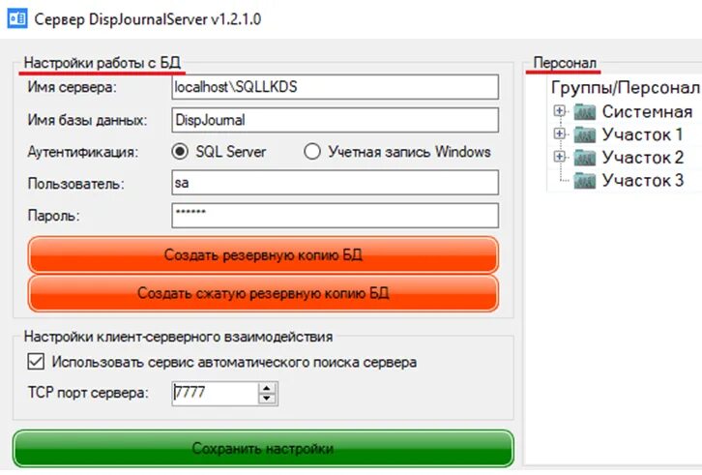Focus the Имя базы данных field
Image resolution: width=702 pixels, height=475 pixels.
(335, 120)
